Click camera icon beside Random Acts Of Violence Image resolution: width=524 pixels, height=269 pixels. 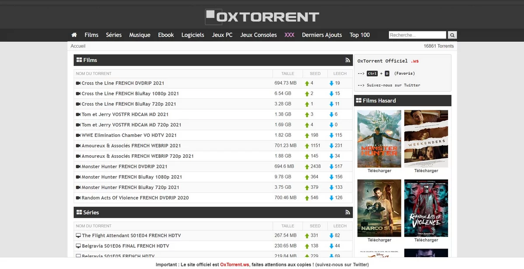tap(78, 198)
